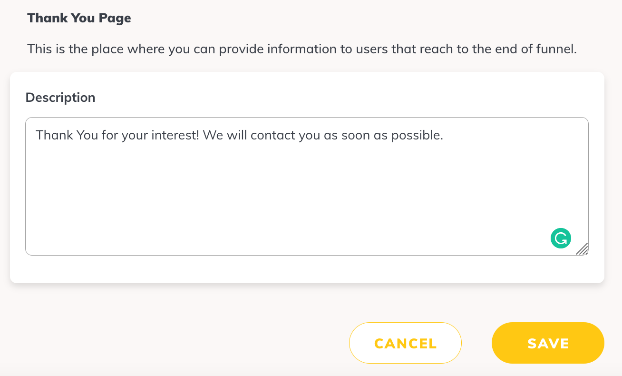This screenshot has width=622, height=376.
Task: Click the word "will" in the message
Action: (x=236, y=136)
